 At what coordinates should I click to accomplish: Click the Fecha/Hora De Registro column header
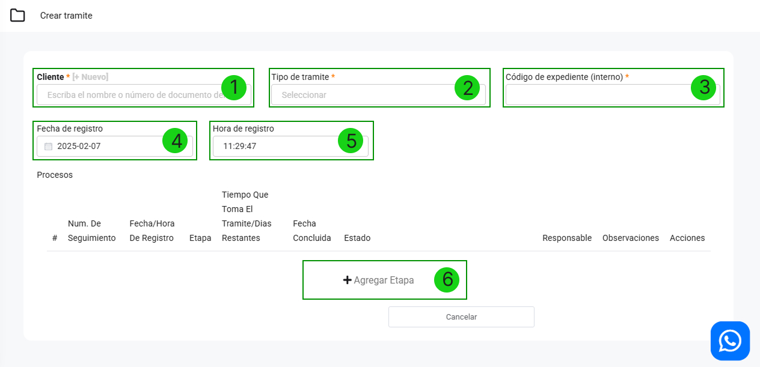[x=152, y=231]
